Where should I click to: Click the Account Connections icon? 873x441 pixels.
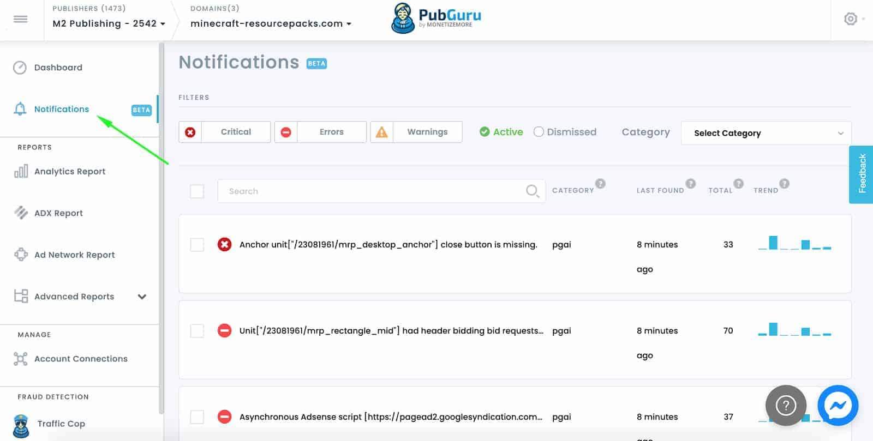[x=21, y=359]
